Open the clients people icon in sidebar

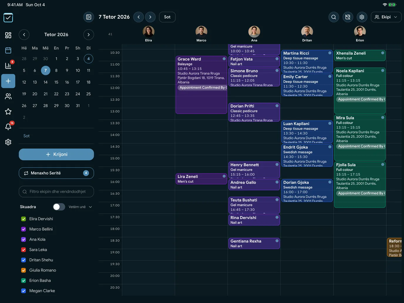point(8,96)
